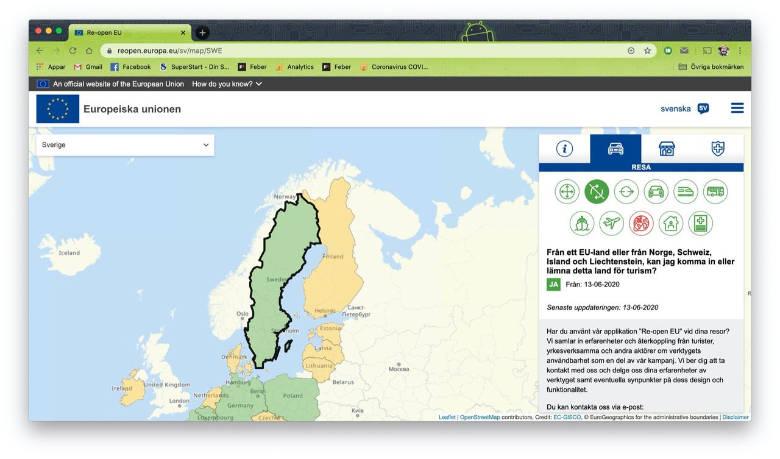Reload the page
Viewport: 780px width, 459px height.
click(x=73, y=51)
